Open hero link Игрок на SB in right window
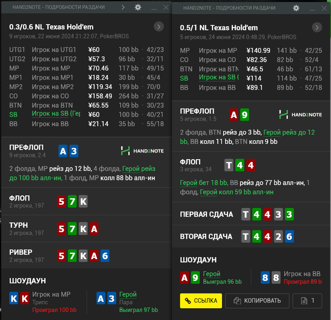The width and height of the screenshot is (331, 320). coord(218,77)
